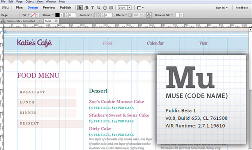Click the Mu application logo
Image resolution: width=252 pixels, height=150 pixels.
point(5,8)
